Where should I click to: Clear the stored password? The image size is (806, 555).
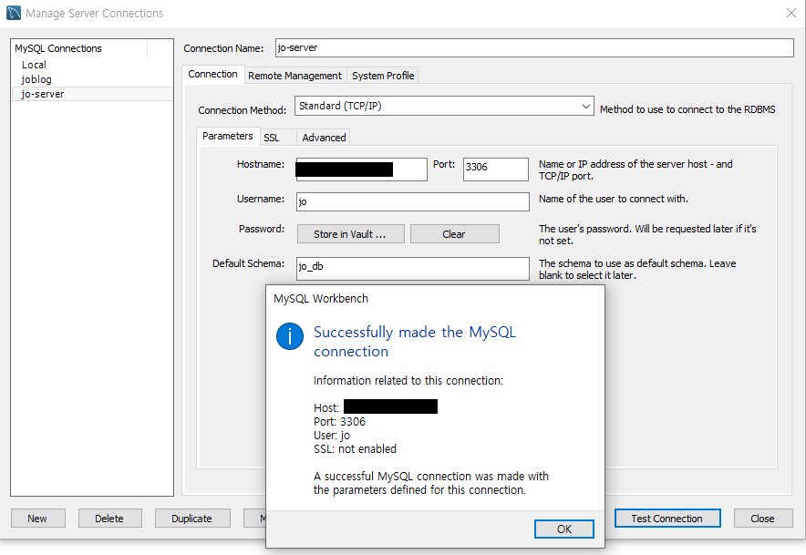point(454,234)
